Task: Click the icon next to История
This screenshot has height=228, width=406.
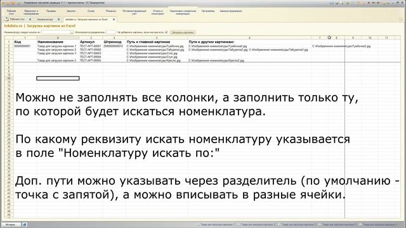Action: [25, 225]
